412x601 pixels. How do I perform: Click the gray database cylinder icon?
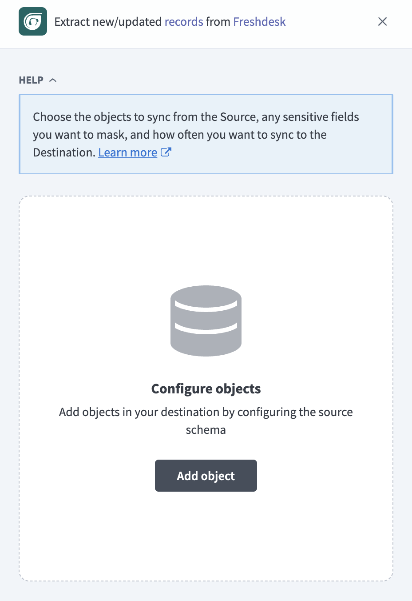pos(206,321)
